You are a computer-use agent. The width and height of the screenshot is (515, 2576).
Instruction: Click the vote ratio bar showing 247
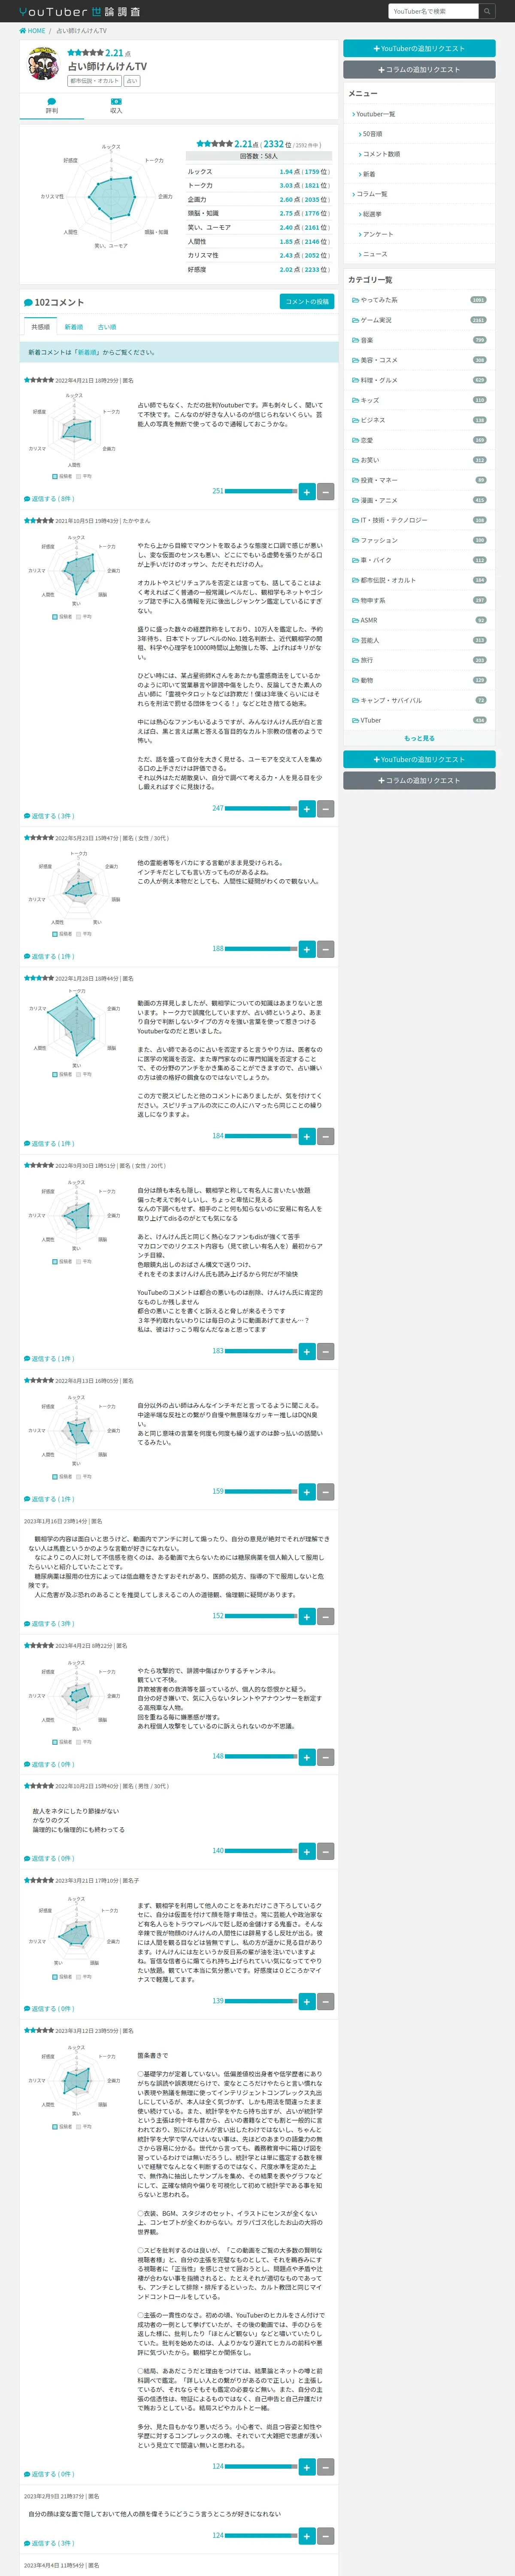click(261, 808)
